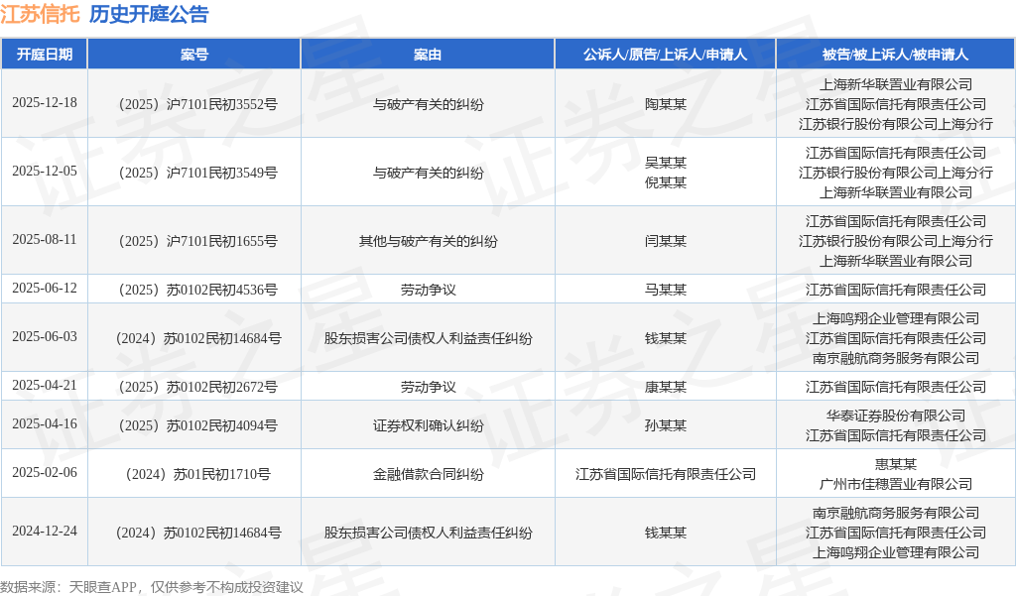The height and width of the screenshot is (596, 1016).
Task: Click cause 证券权利确认纠纷
Action: (429, 425)
